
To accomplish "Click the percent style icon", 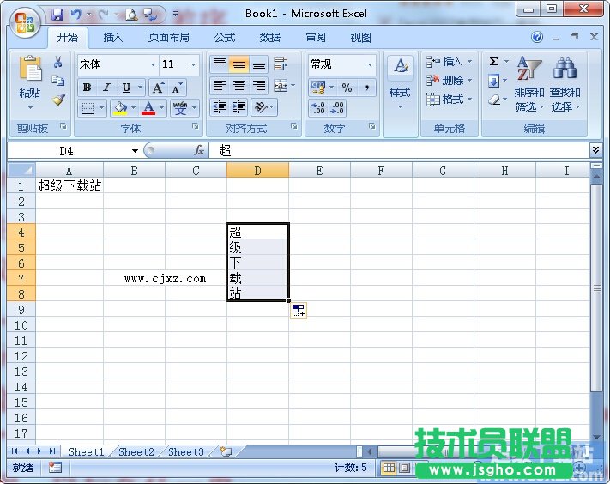I will (347, 87).
